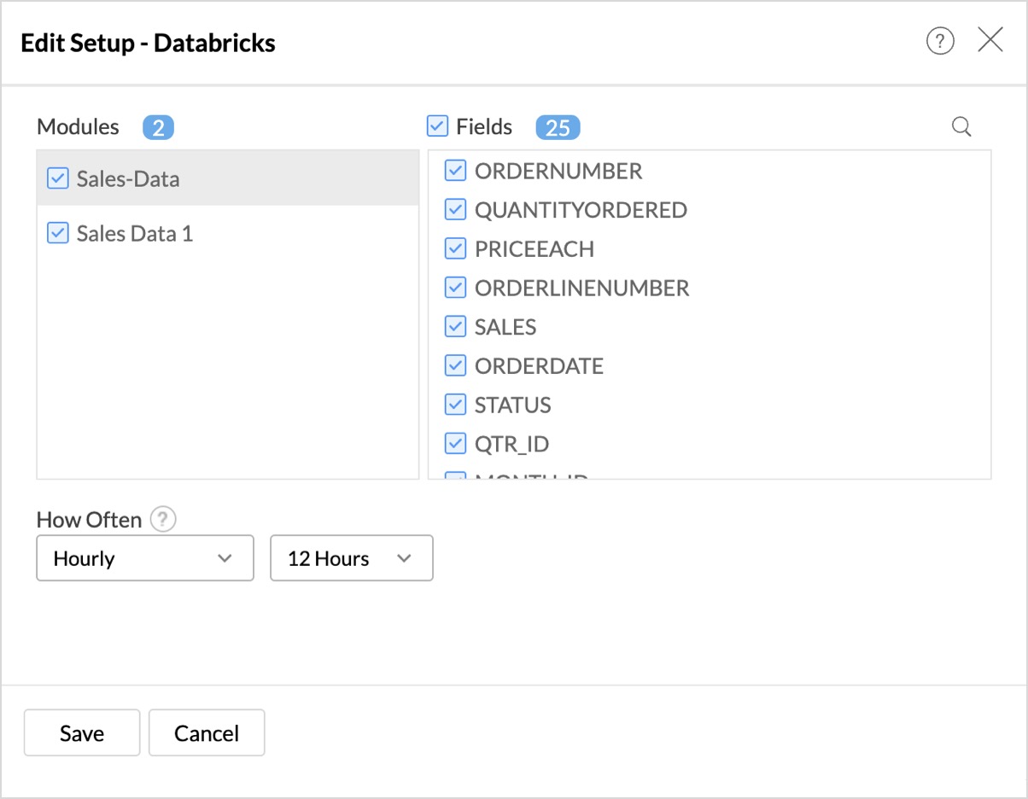Screen dimensions: 1028x799
Task: Click the ORDERNUMBER field label
Action: pos(558,171)
